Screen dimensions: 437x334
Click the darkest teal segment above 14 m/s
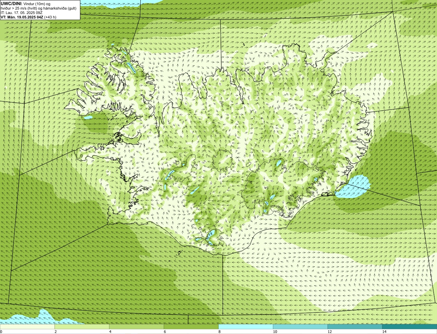[x=410, y=326]
